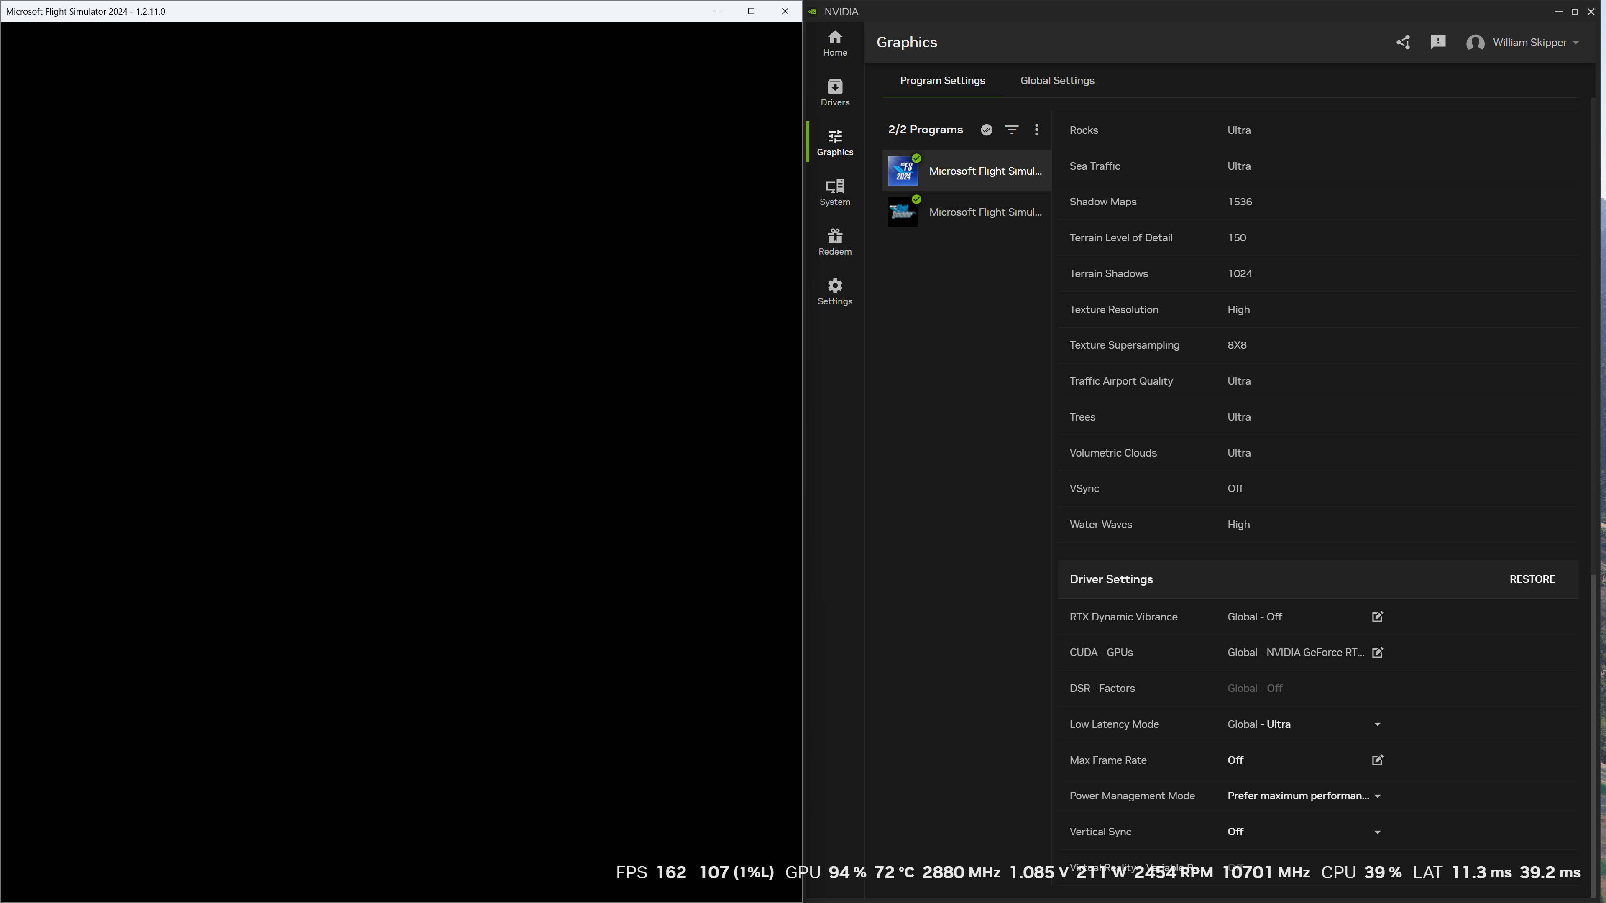
Task: Click the filter icon beside 2/2 Programs
Action: (x=1011, y=130)
